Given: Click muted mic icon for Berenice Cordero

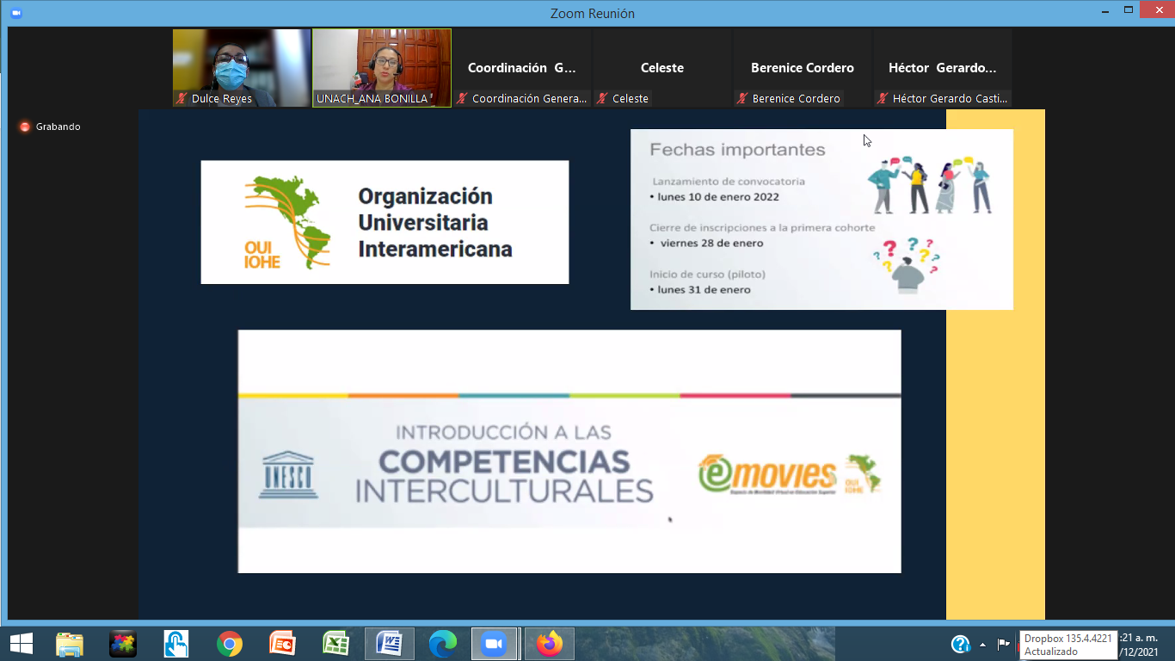Looking at the screenshot, I should point(742,98).
